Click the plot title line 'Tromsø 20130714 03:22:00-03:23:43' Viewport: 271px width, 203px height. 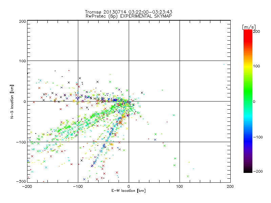click(x=129, y=12)
